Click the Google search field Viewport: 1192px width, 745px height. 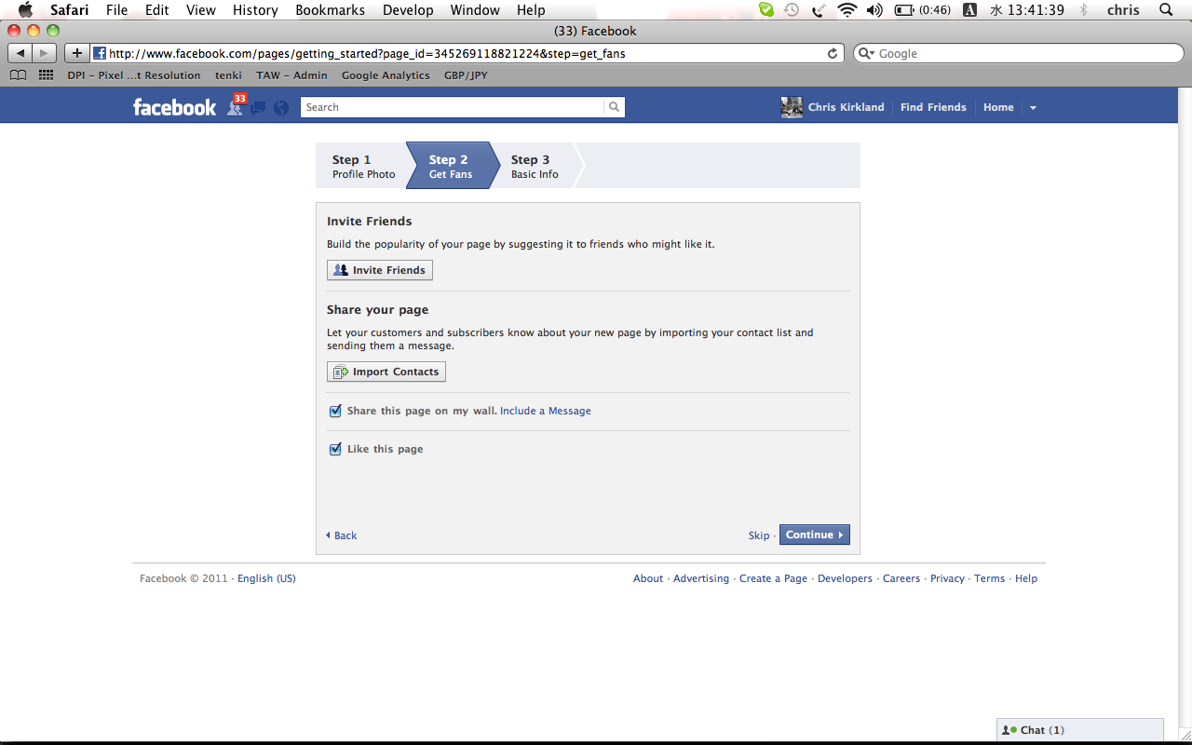click(x=1018, y=53)
